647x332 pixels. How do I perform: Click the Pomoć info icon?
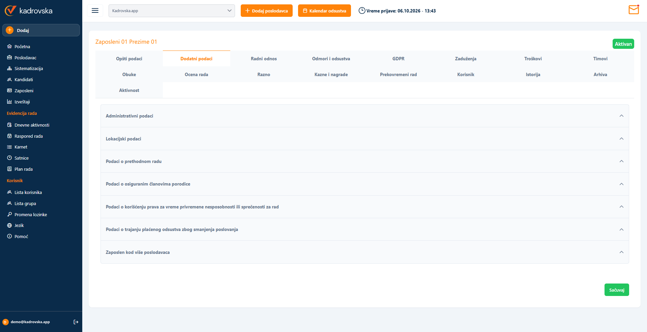9,236
